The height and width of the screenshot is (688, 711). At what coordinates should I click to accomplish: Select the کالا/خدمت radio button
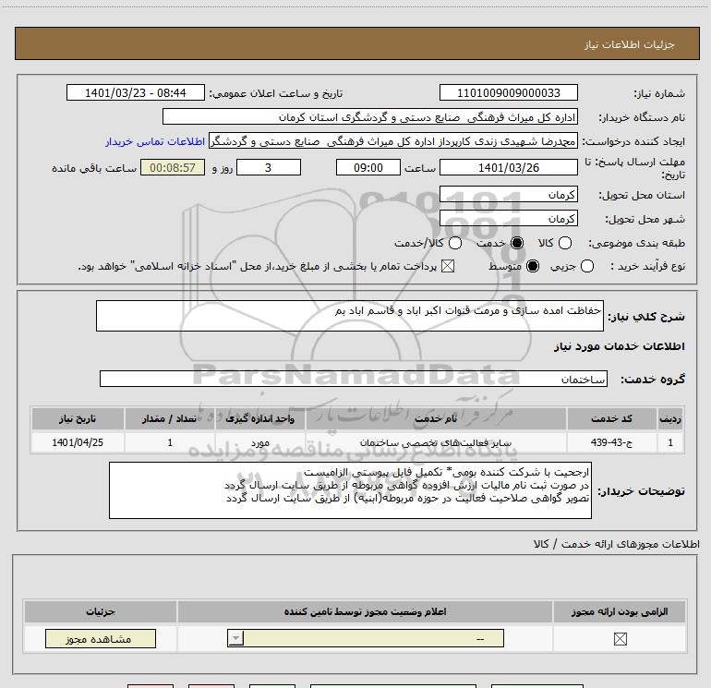tap(455, 243)
